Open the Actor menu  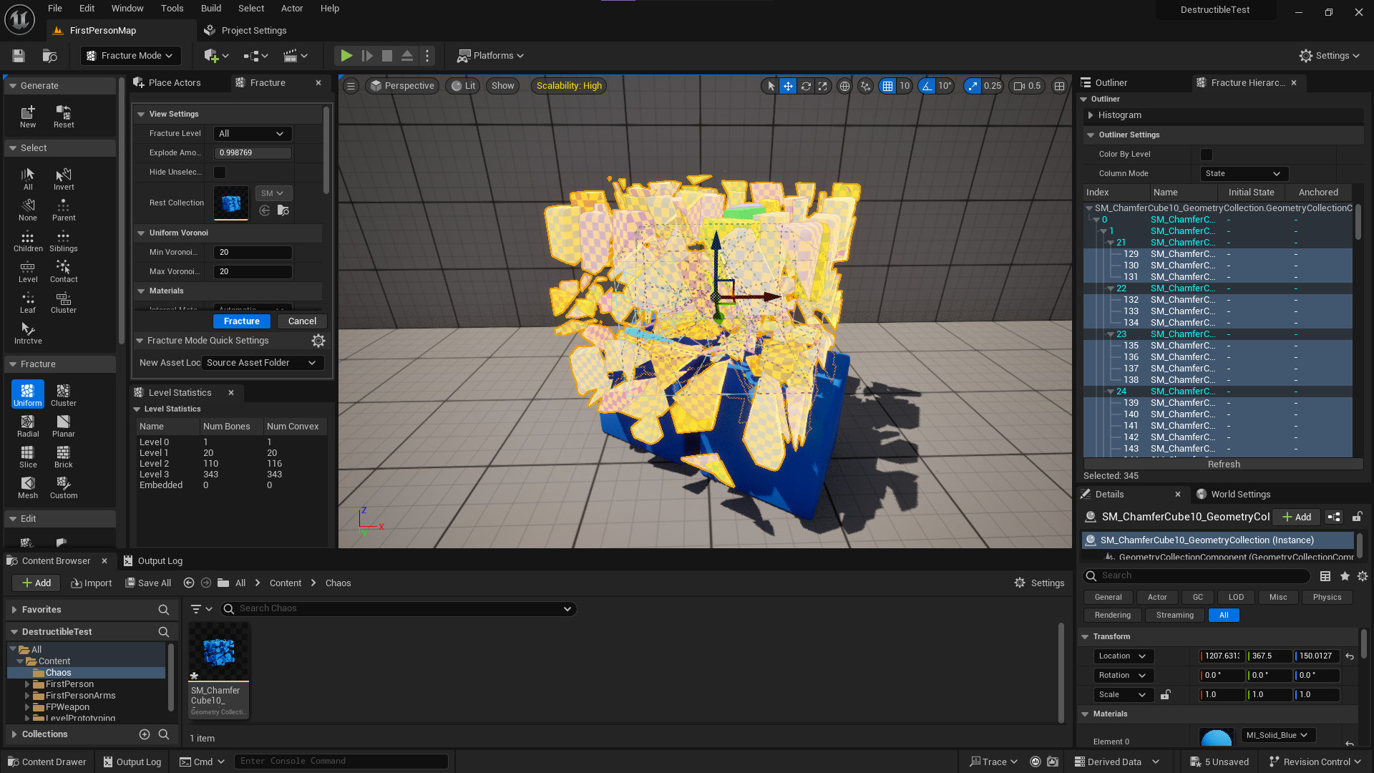[x=291, y=9]
